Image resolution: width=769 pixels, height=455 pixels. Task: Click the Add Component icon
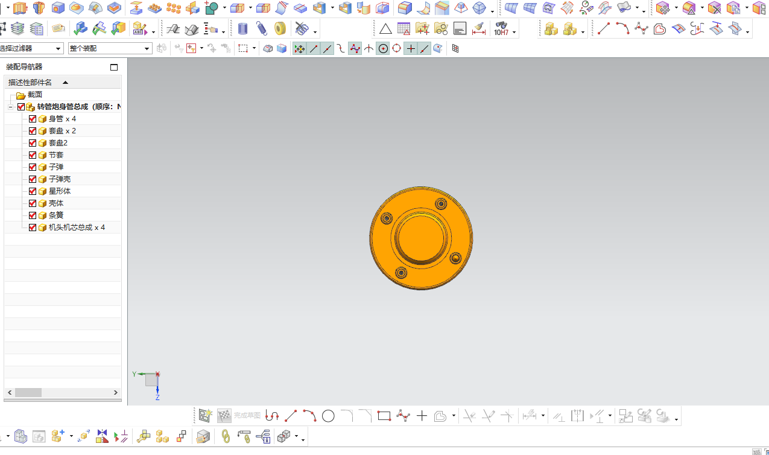[x=58, y=436]
